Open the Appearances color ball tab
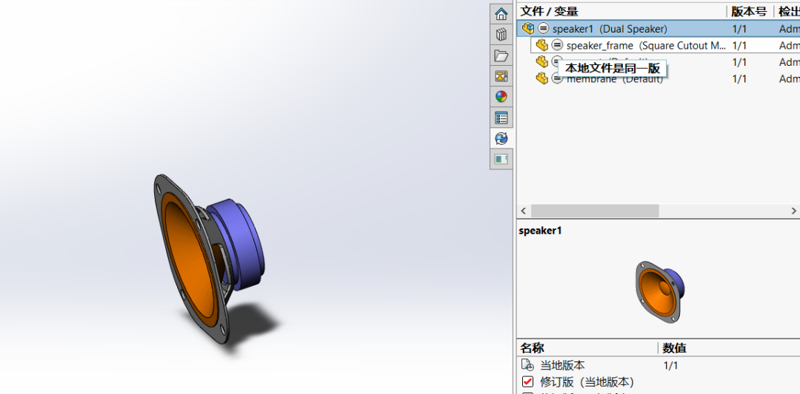Image resolution: width=800 pixels, height=394 pixels. click(501, 97)
